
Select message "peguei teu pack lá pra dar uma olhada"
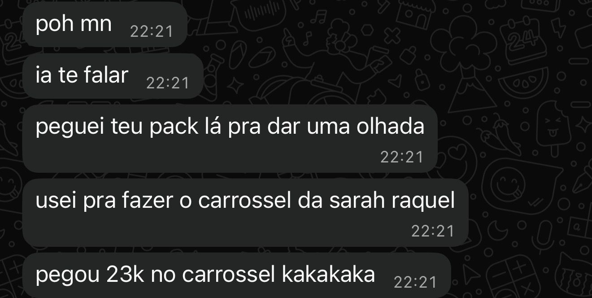coord(230,139)
